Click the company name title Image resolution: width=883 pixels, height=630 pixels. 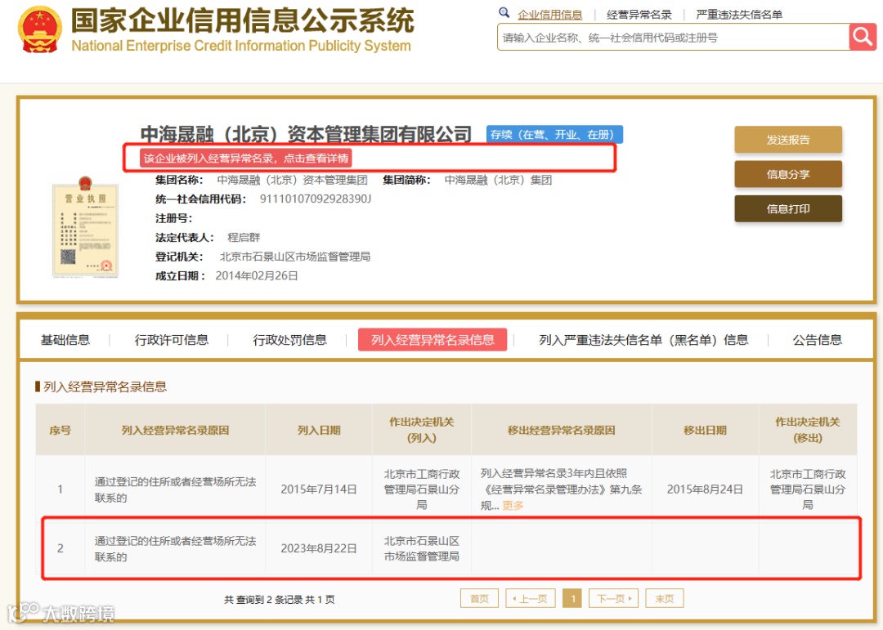pos(306,135)
